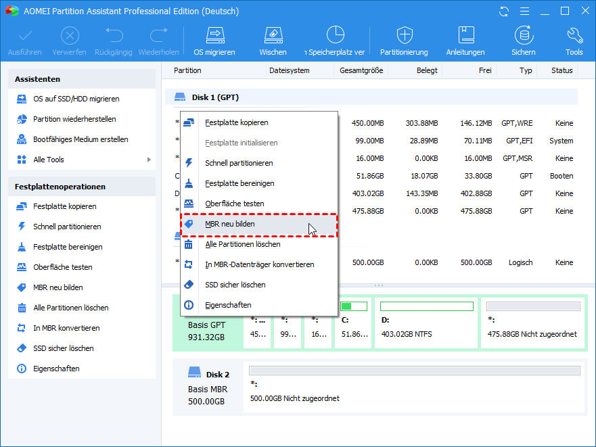Open Bootfähiges Medium erstellen wizard

coord(80,139)
